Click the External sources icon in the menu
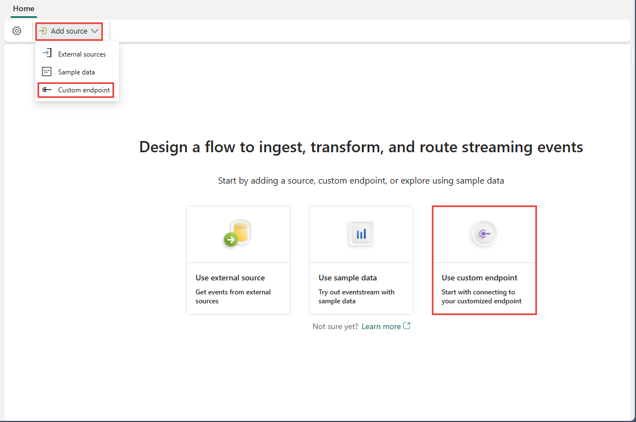Screen dimensions: 636x422 [x=46, y=54]
